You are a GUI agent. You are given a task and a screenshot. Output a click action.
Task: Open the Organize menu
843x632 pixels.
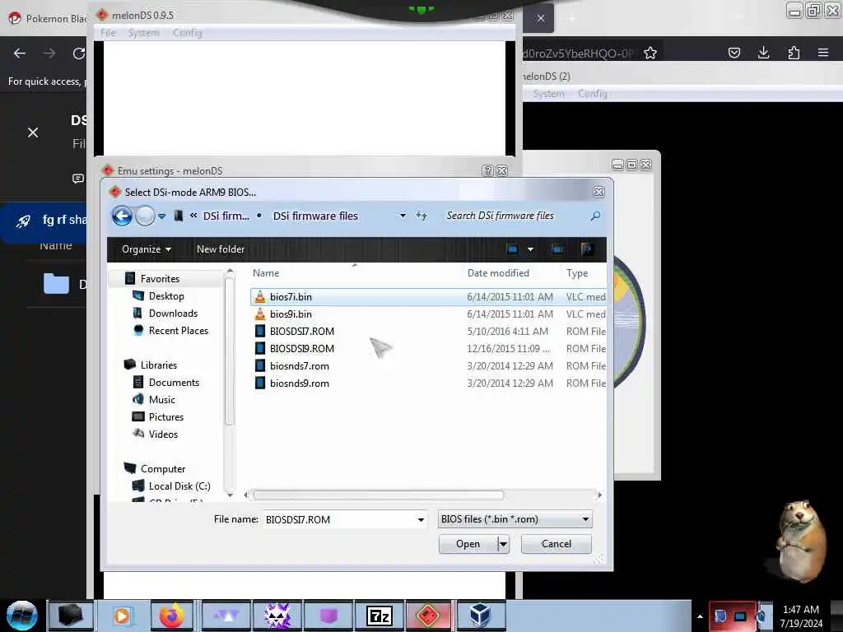pyautogui.click(x=147, y=249)
